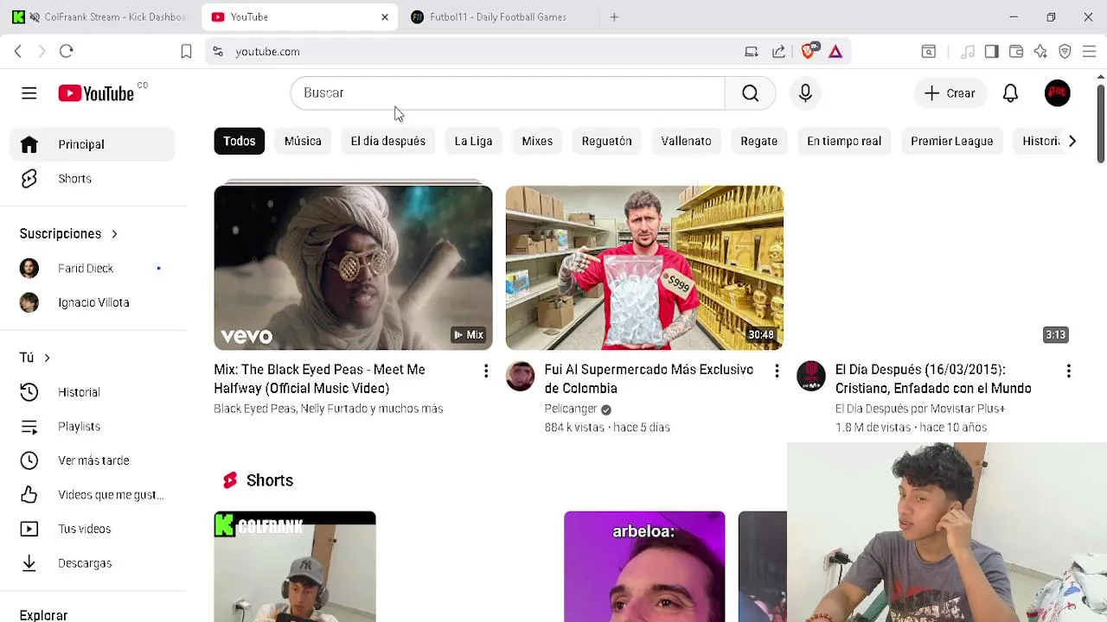The height and width of the screenshot is (622, 1107).
Task: Open options for Black Eyed Peas mix
Action: (486, 371)
